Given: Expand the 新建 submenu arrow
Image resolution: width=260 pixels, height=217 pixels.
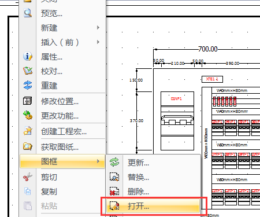Looking at the screenshot, I should (98, 28).
